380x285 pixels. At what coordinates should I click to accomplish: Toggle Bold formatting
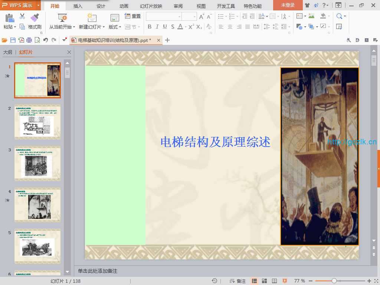pos(150,27)
